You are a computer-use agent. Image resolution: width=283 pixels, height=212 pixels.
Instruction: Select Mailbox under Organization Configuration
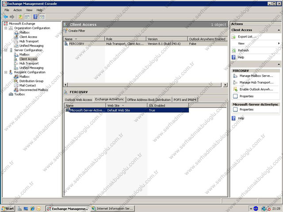pyautogui.click(x=24, y=32)
